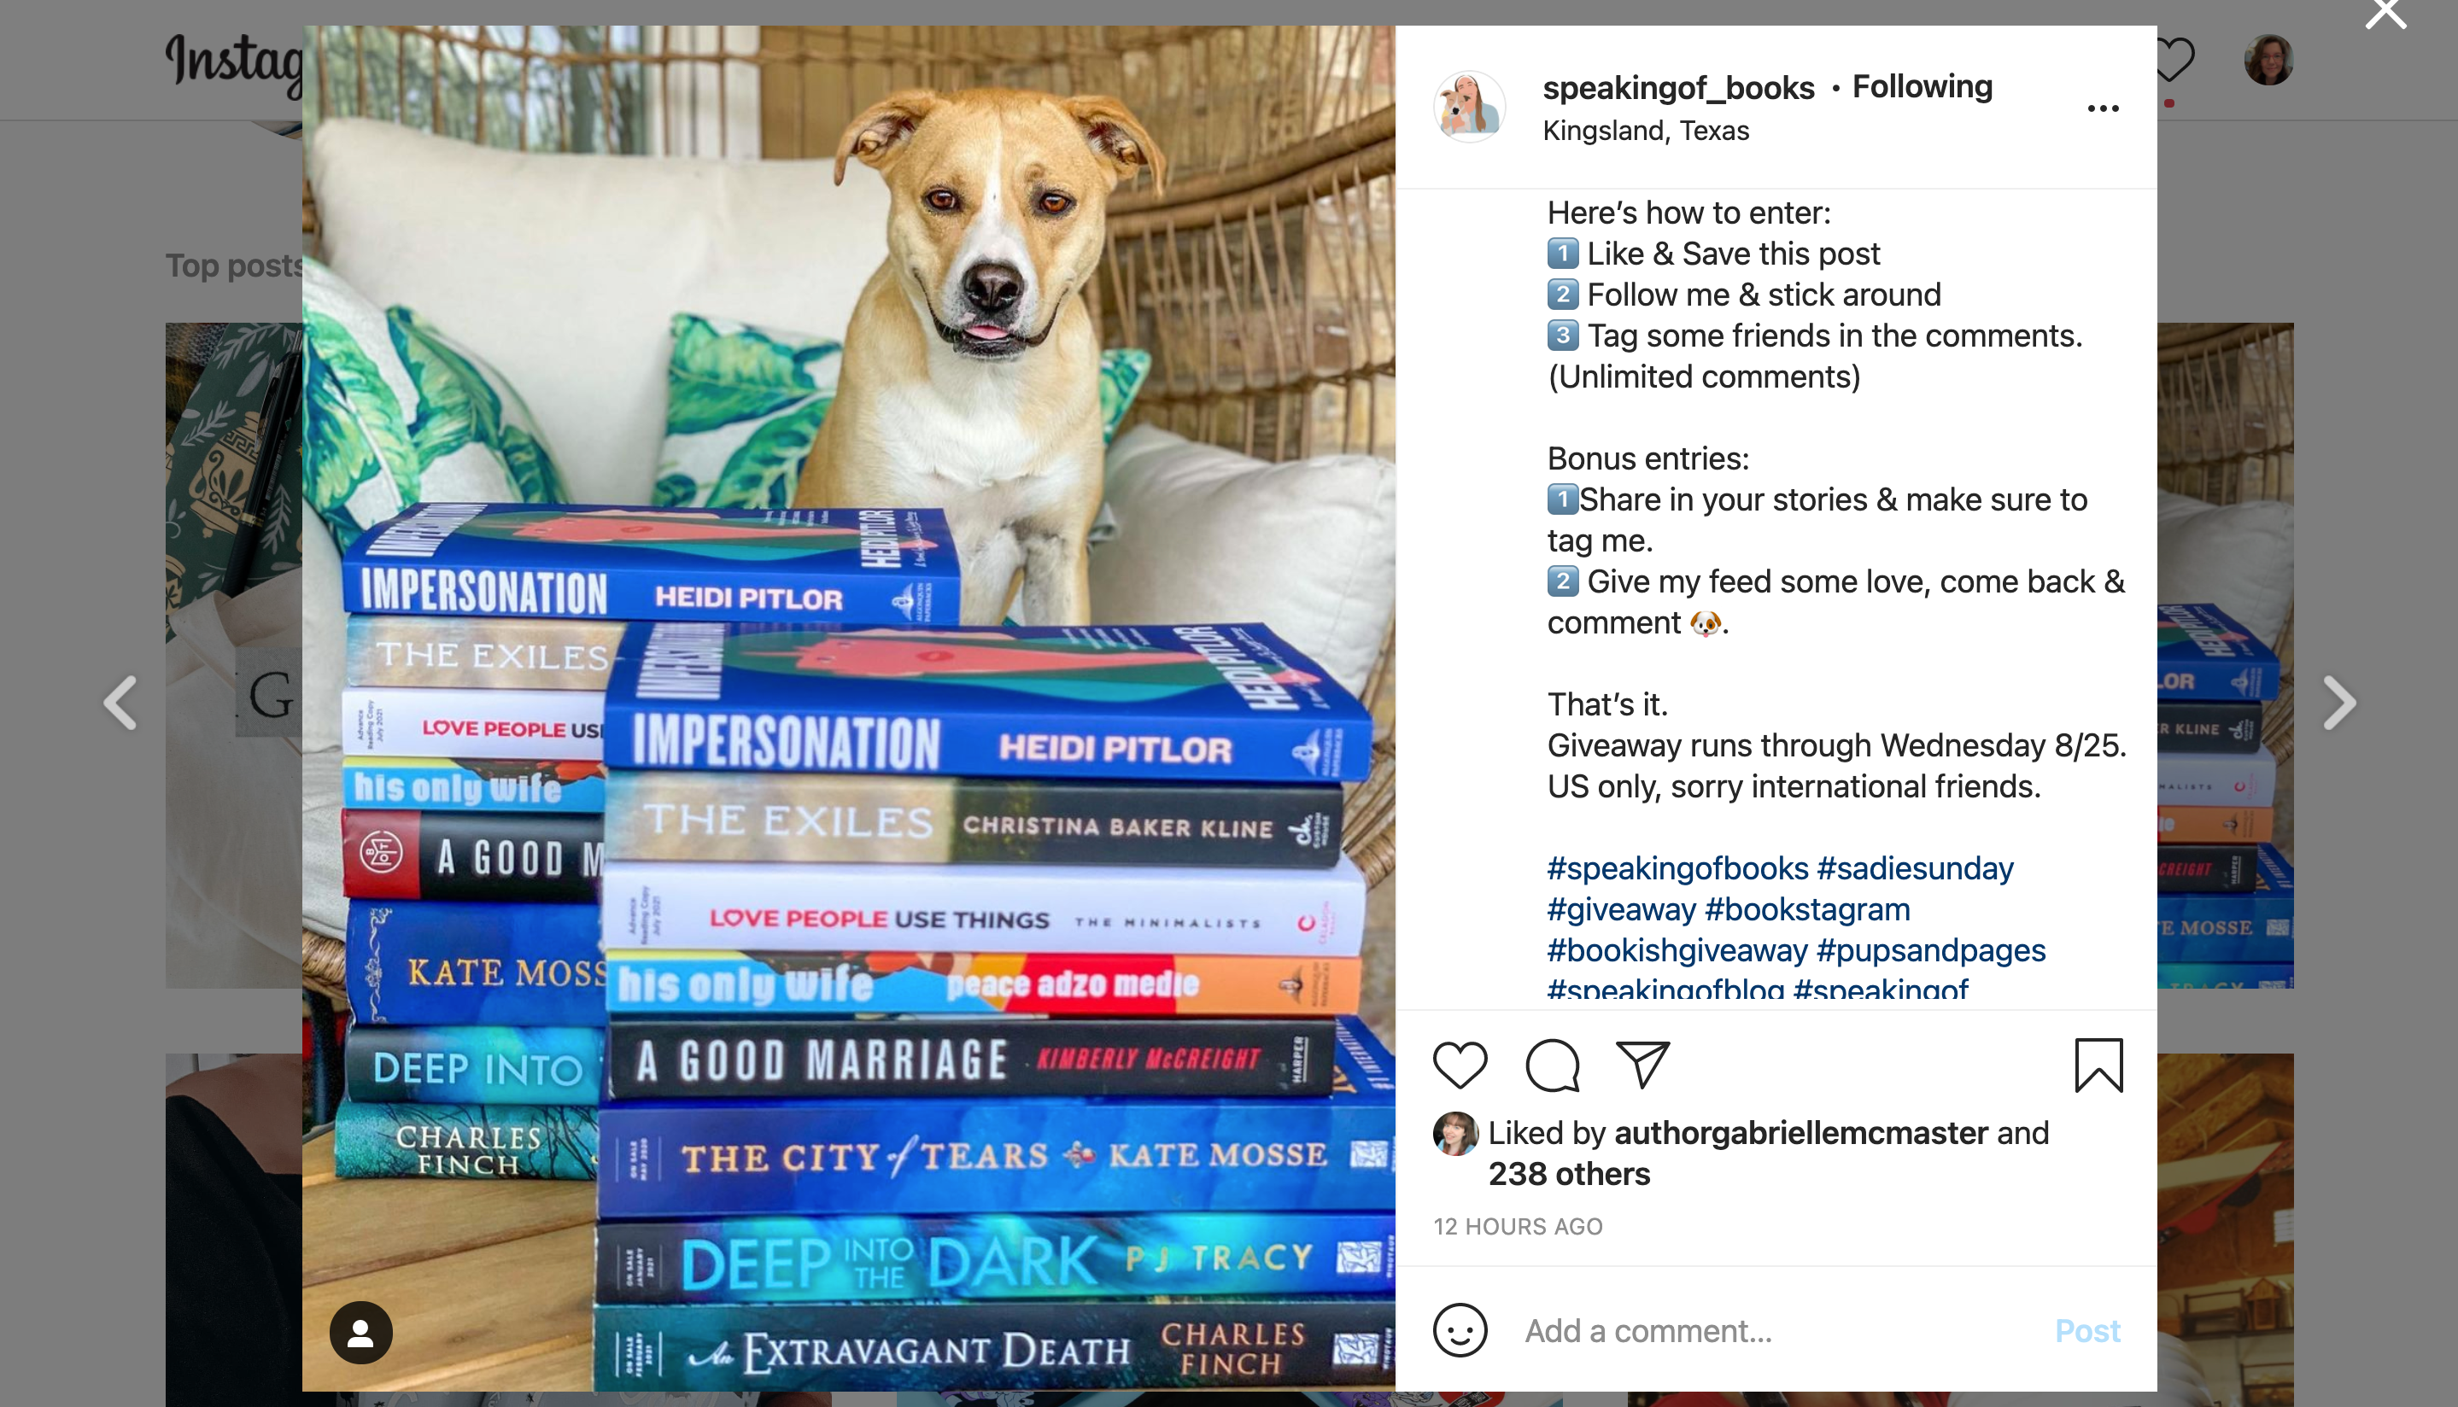The width and height of the screenshot is (2458, 1407).
Task: Save post with bookmark icon
Action: pos(2098,1065)
